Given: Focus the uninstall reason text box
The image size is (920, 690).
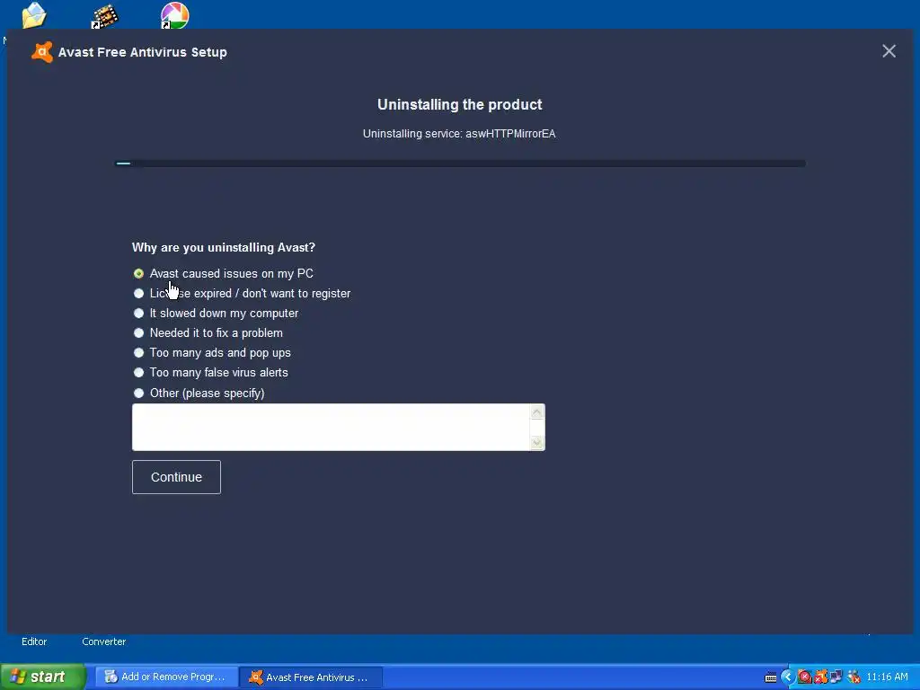Looking at the screenshot, I should point(331,427).
